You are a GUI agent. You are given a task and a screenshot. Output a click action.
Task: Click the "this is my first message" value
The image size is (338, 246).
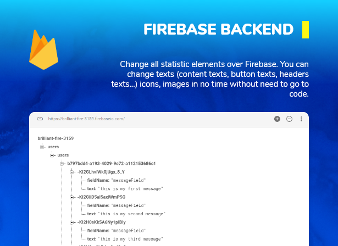[x=131, y=189]
